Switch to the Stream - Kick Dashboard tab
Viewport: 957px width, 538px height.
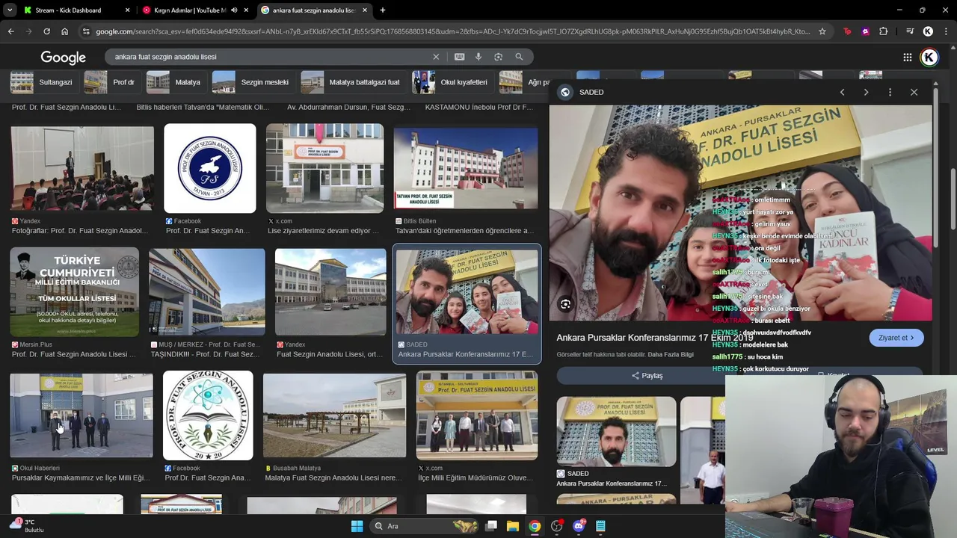click(76, 10)
